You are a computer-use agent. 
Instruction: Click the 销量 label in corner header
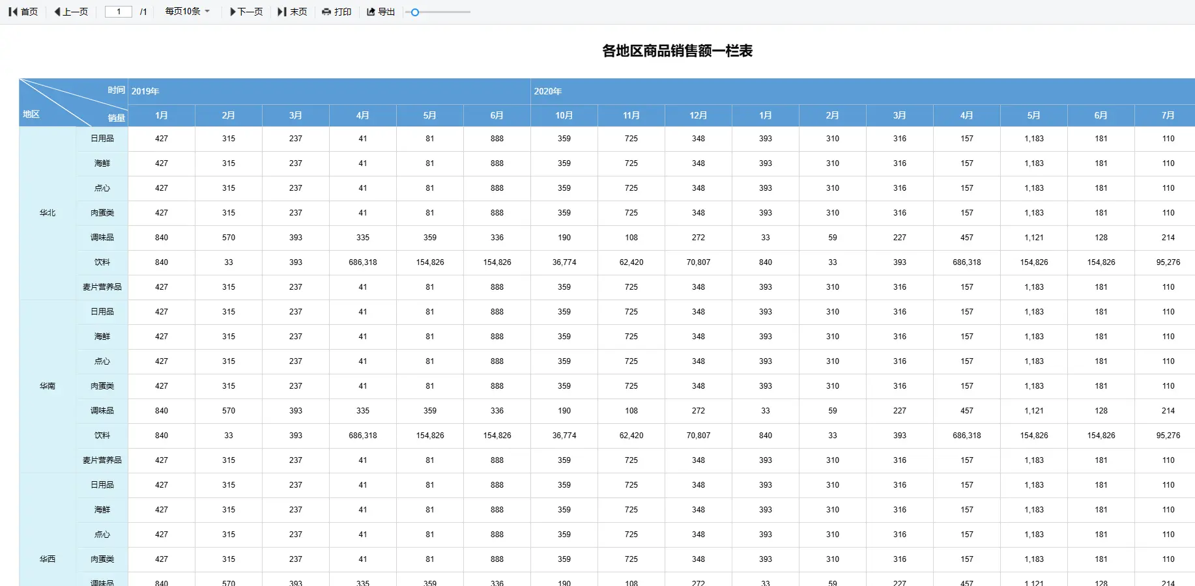pos(117,117)
